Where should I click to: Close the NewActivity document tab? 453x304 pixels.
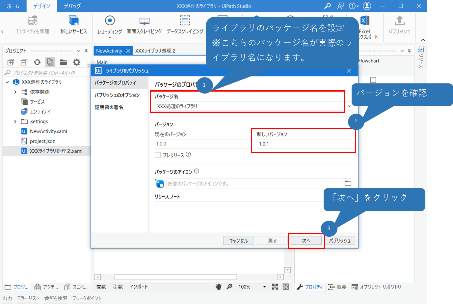(128, 51)
